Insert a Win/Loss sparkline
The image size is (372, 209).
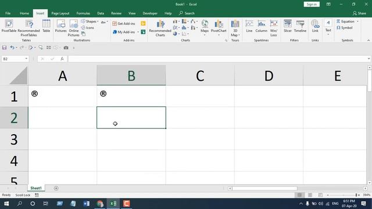[x=274, y=28]
